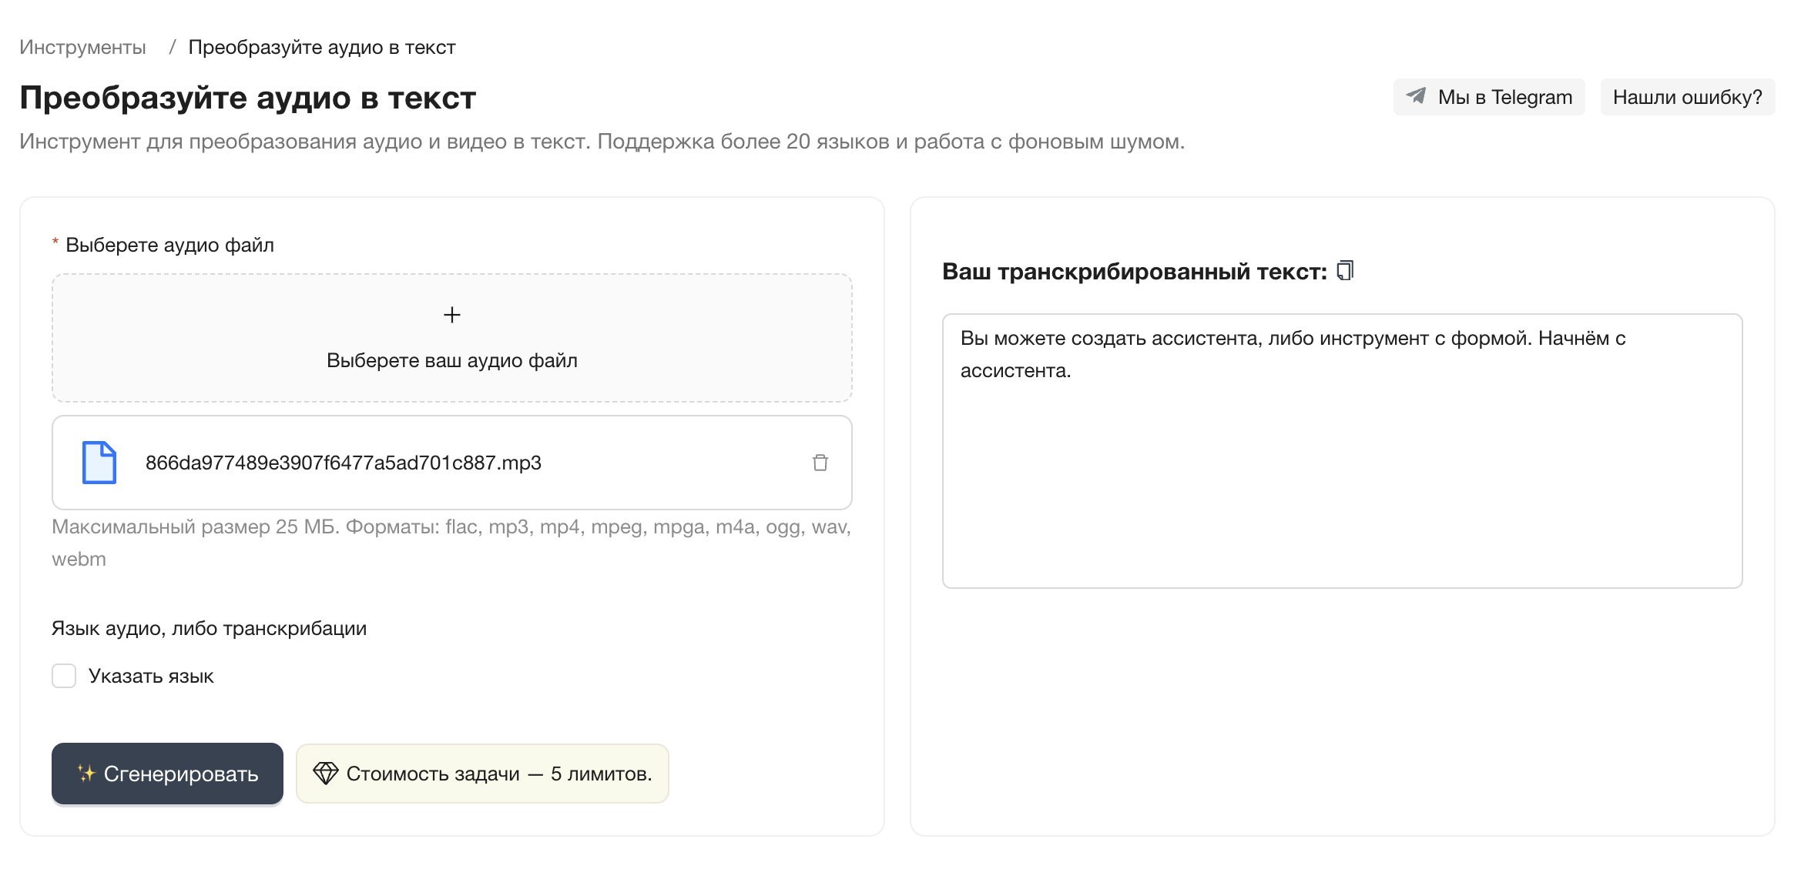Enable the Указать язык checkbox
Screen dimensions: 1801x879
[x=64, y=676]
